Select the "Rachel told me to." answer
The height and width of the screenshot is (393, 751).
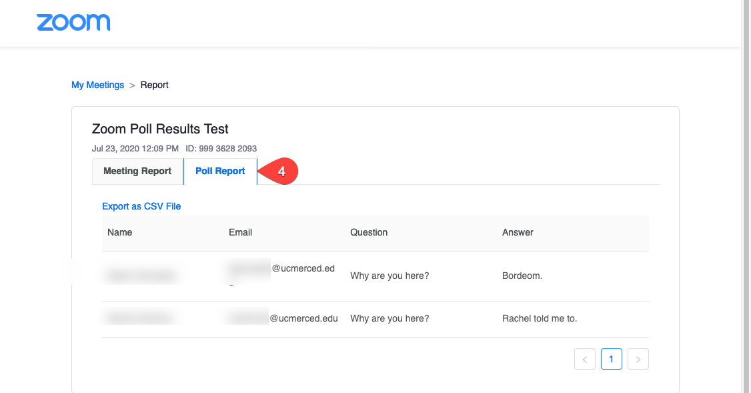[x=539, y=318]
